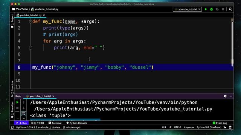Toggle tool window bars icon in status bar
Image resolution: width=241 pixels, height=135 pixels.
coord(12,127)
